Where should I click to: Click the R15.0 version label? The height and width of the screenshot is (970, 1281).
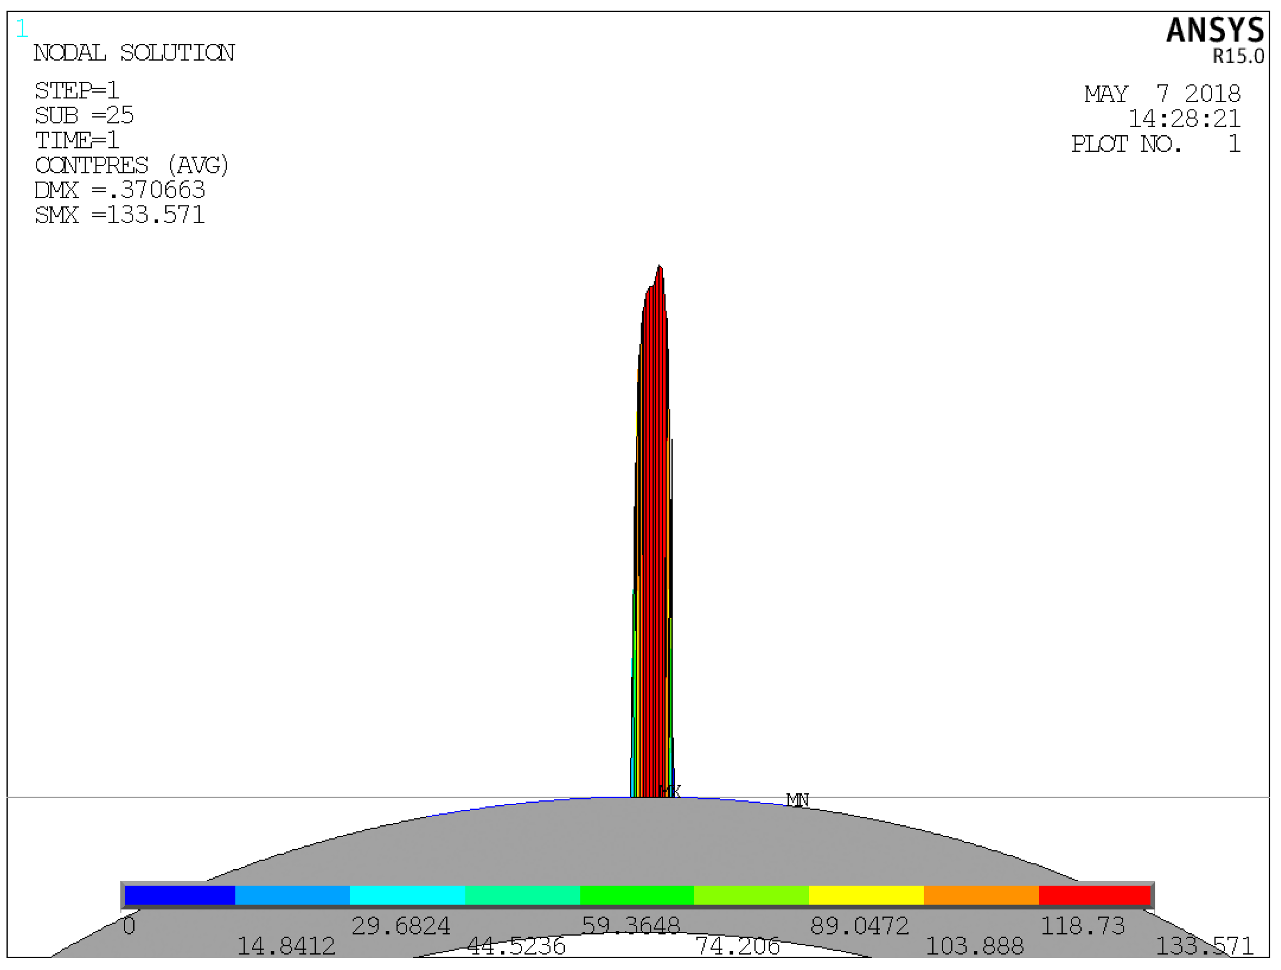click(1238, 56)
